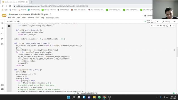Star the notebook title
The height and width of the screenshot is (100, 178).
pos(50,14)
